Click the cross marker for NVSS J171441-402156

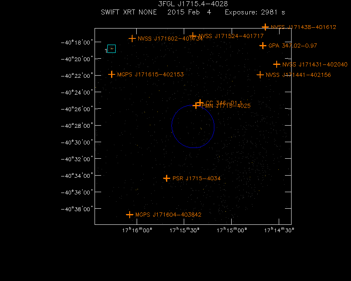(260, 75)
